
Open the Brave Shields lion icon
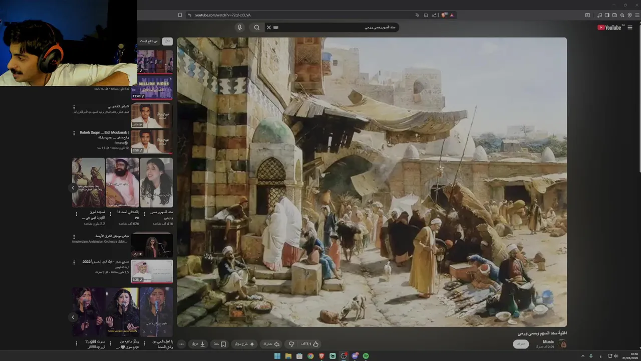click(x=444, y=15)
